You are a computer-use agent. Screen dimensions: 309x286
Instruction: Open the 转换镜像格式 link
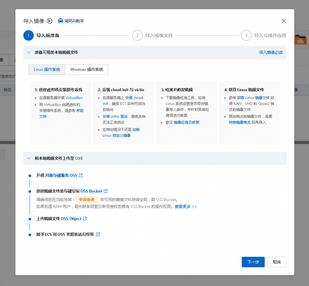pos(240,122)
